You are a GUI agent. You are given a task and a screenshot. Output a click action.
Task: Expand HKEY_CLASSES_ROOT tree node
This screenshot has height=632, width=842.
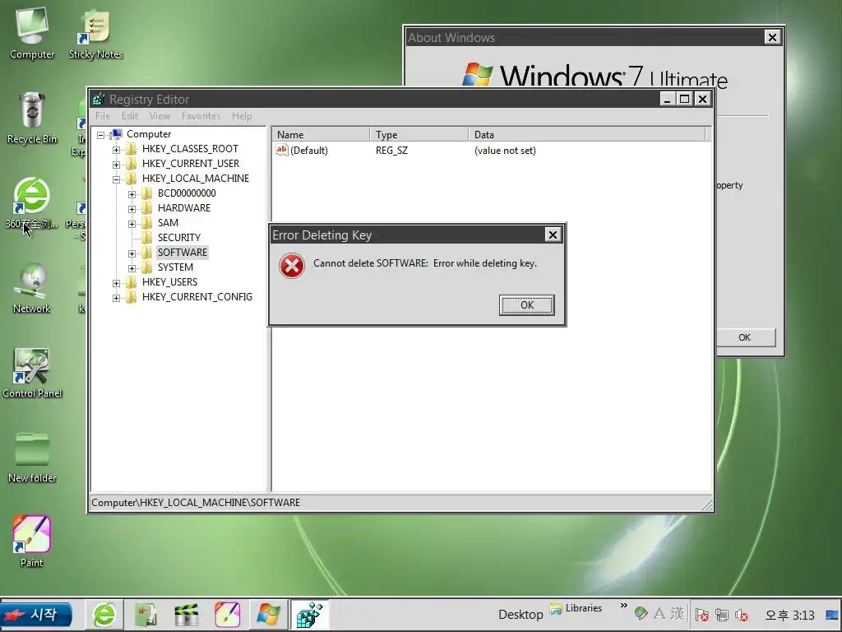pos(116,150)
